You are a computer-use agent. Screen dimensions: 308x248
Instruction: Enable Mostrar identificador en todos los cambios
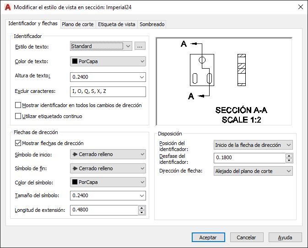click(18, 105)
